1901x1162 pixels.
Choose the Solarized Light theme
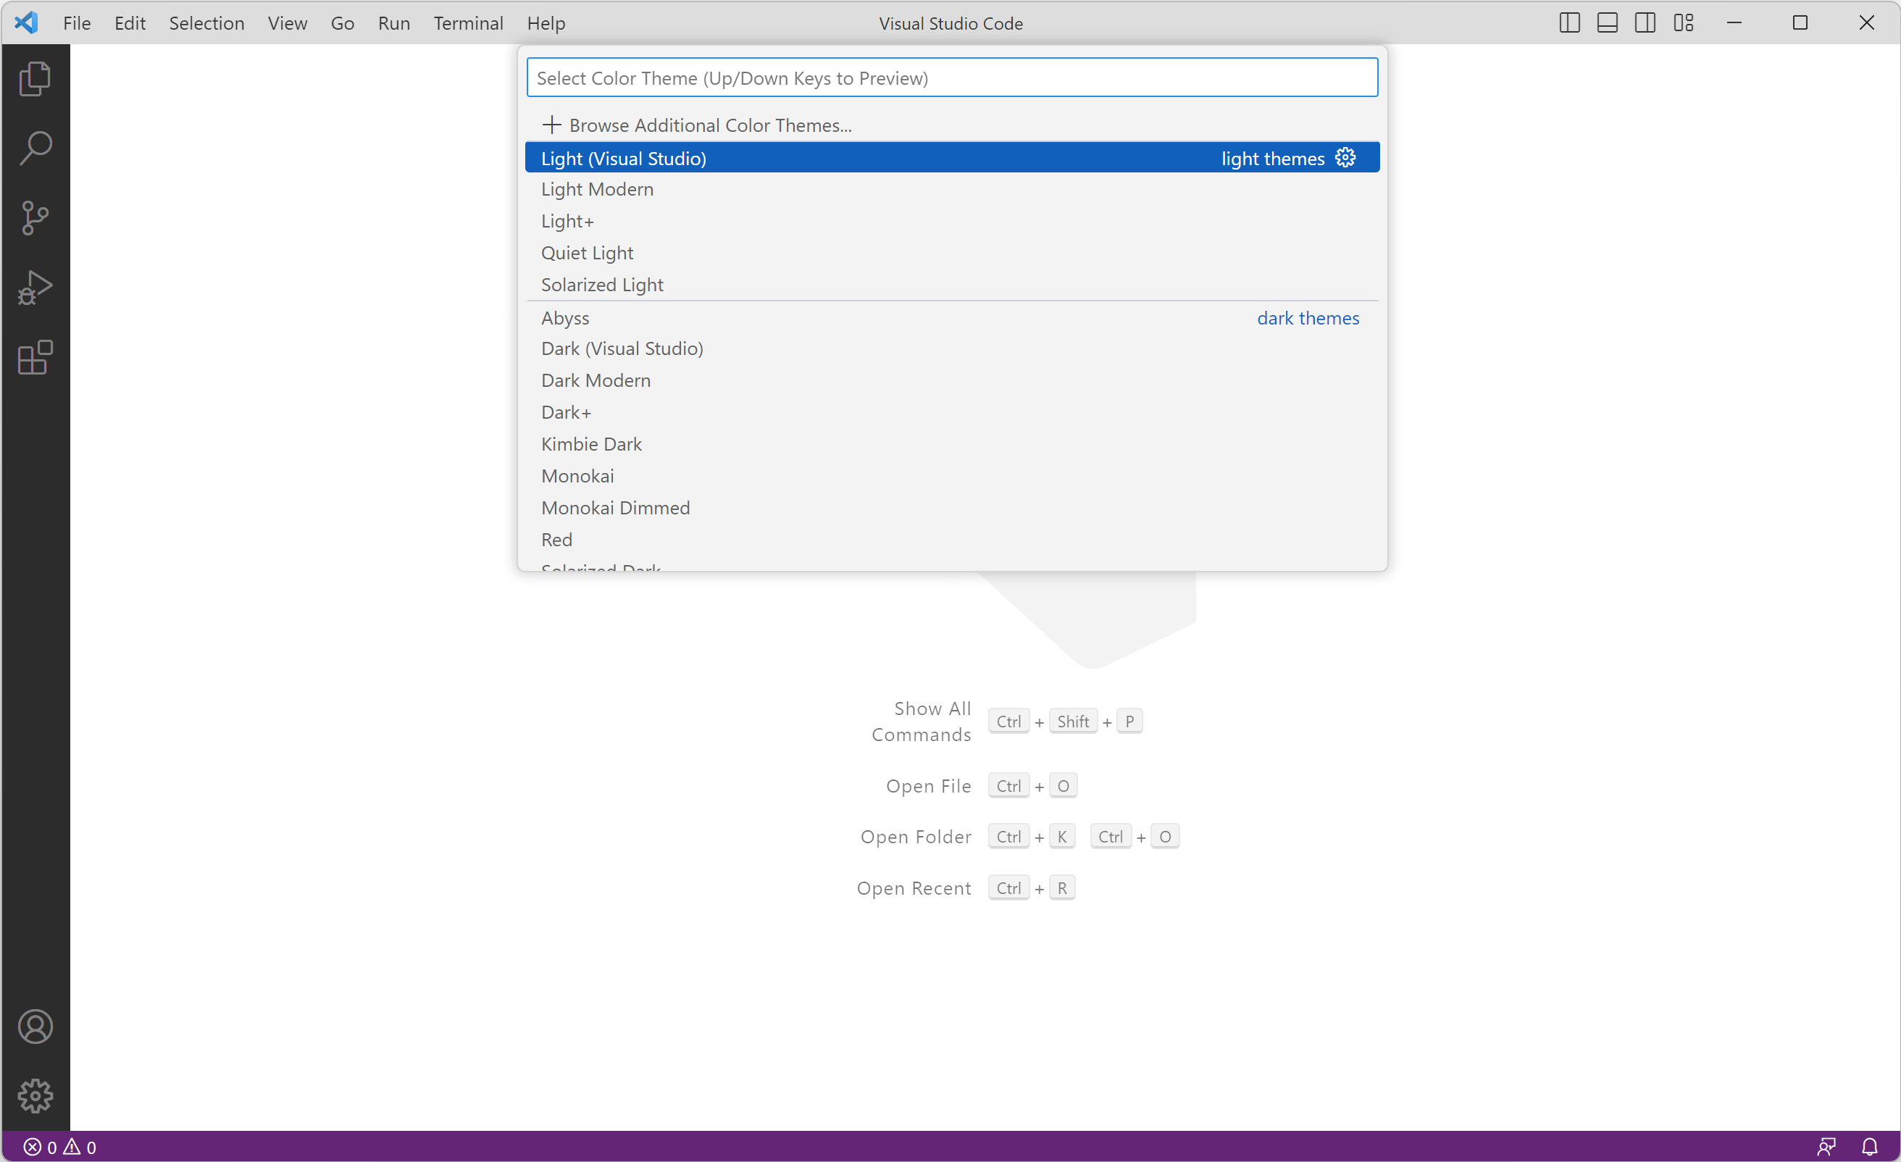(602, 285)
